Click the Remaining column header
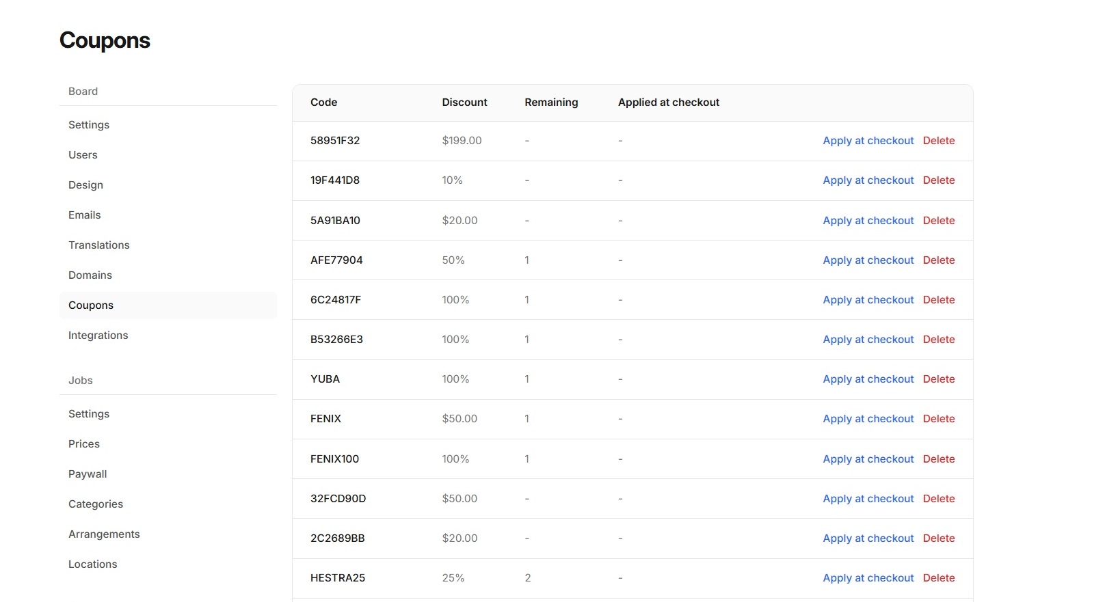 click(551, 102)
